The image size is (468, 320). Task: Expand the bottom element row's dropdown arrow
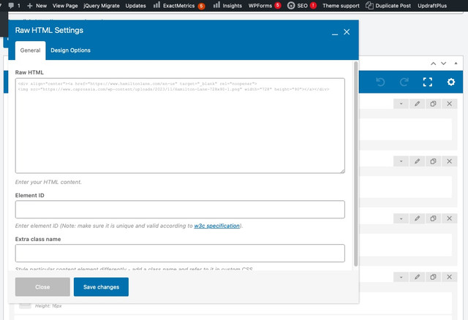click(x=401, y=277)
